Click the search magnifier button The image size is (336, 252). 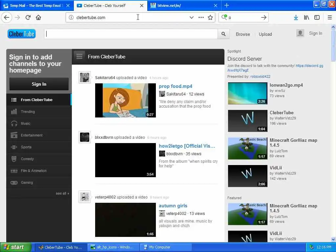[223, 34]
